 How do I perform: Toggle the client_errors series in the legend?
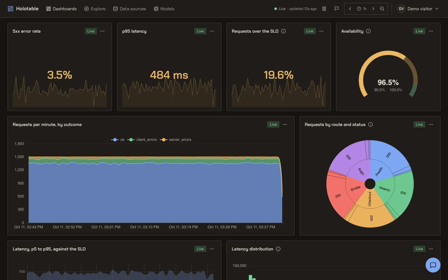pos(142,140)
